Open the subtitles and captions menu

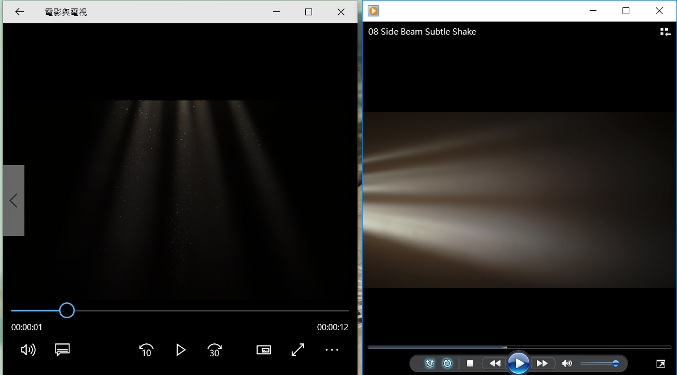point(62,350)
